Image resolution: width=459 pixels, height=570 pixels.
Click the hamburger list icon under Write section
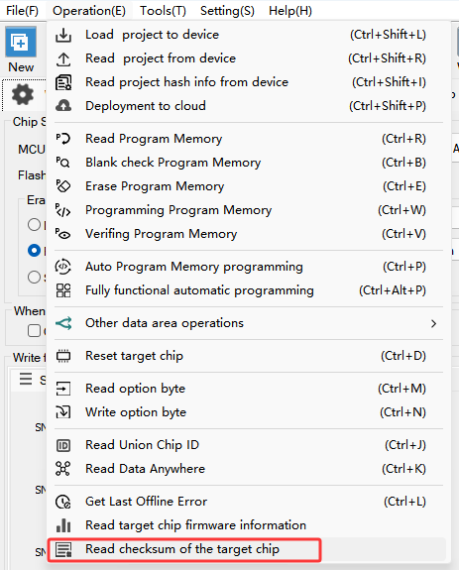26,379
